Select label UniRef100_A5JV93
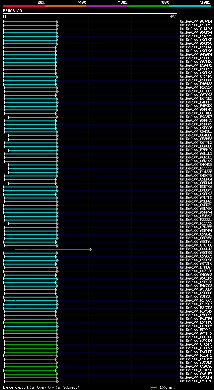 click(196, 216)
